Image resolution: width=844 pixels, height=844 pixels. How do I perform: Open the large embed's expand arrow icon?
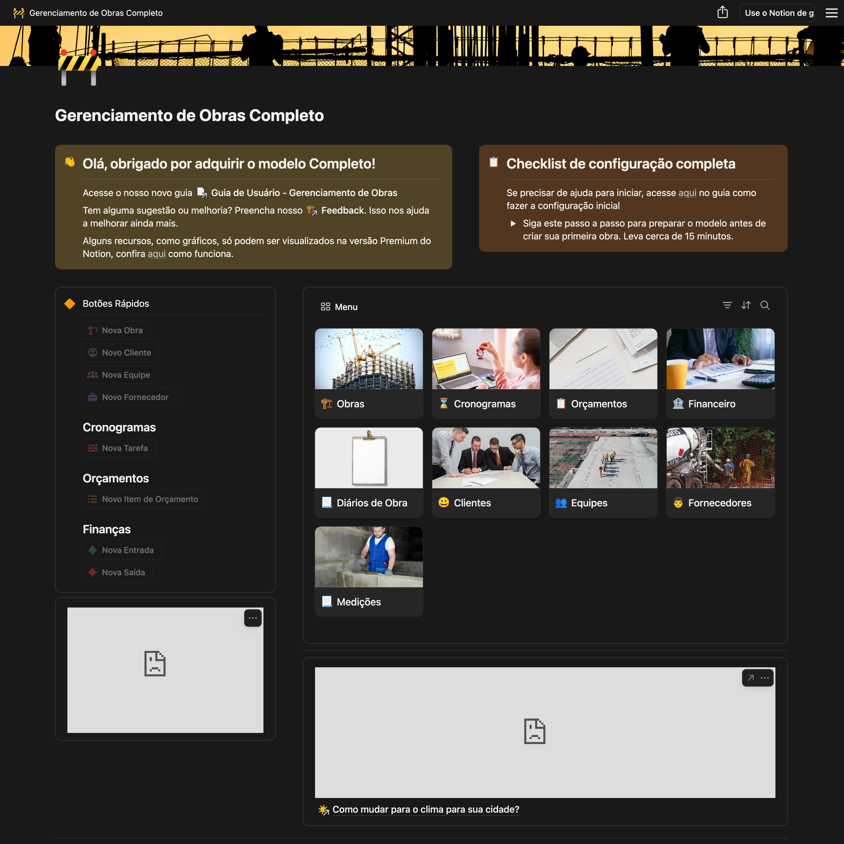[751, 678]
